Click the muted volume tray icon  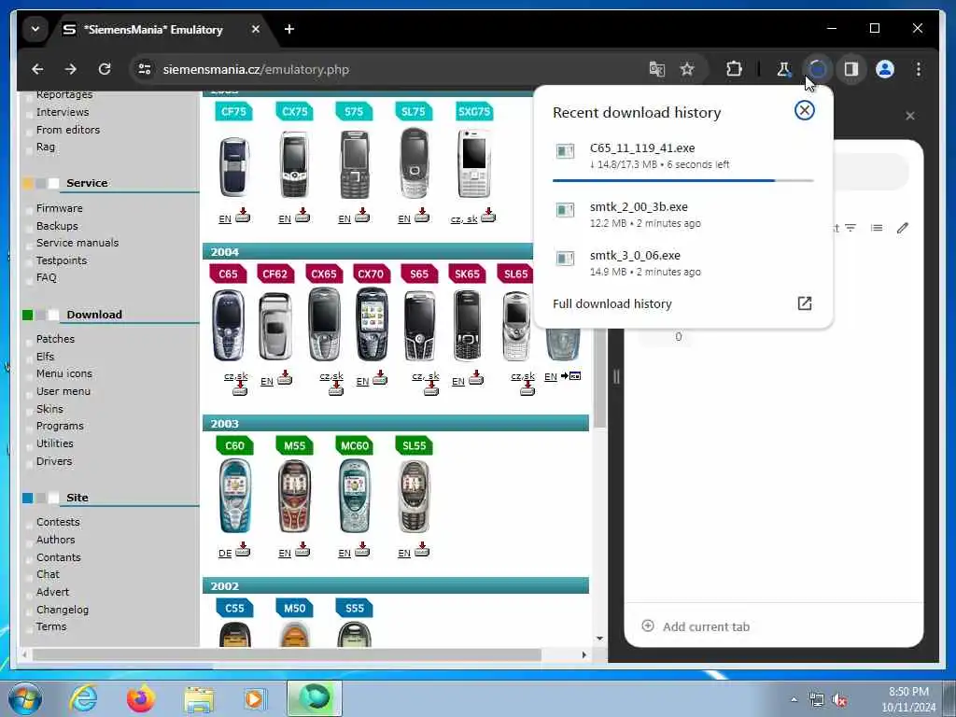coord(839,700)
